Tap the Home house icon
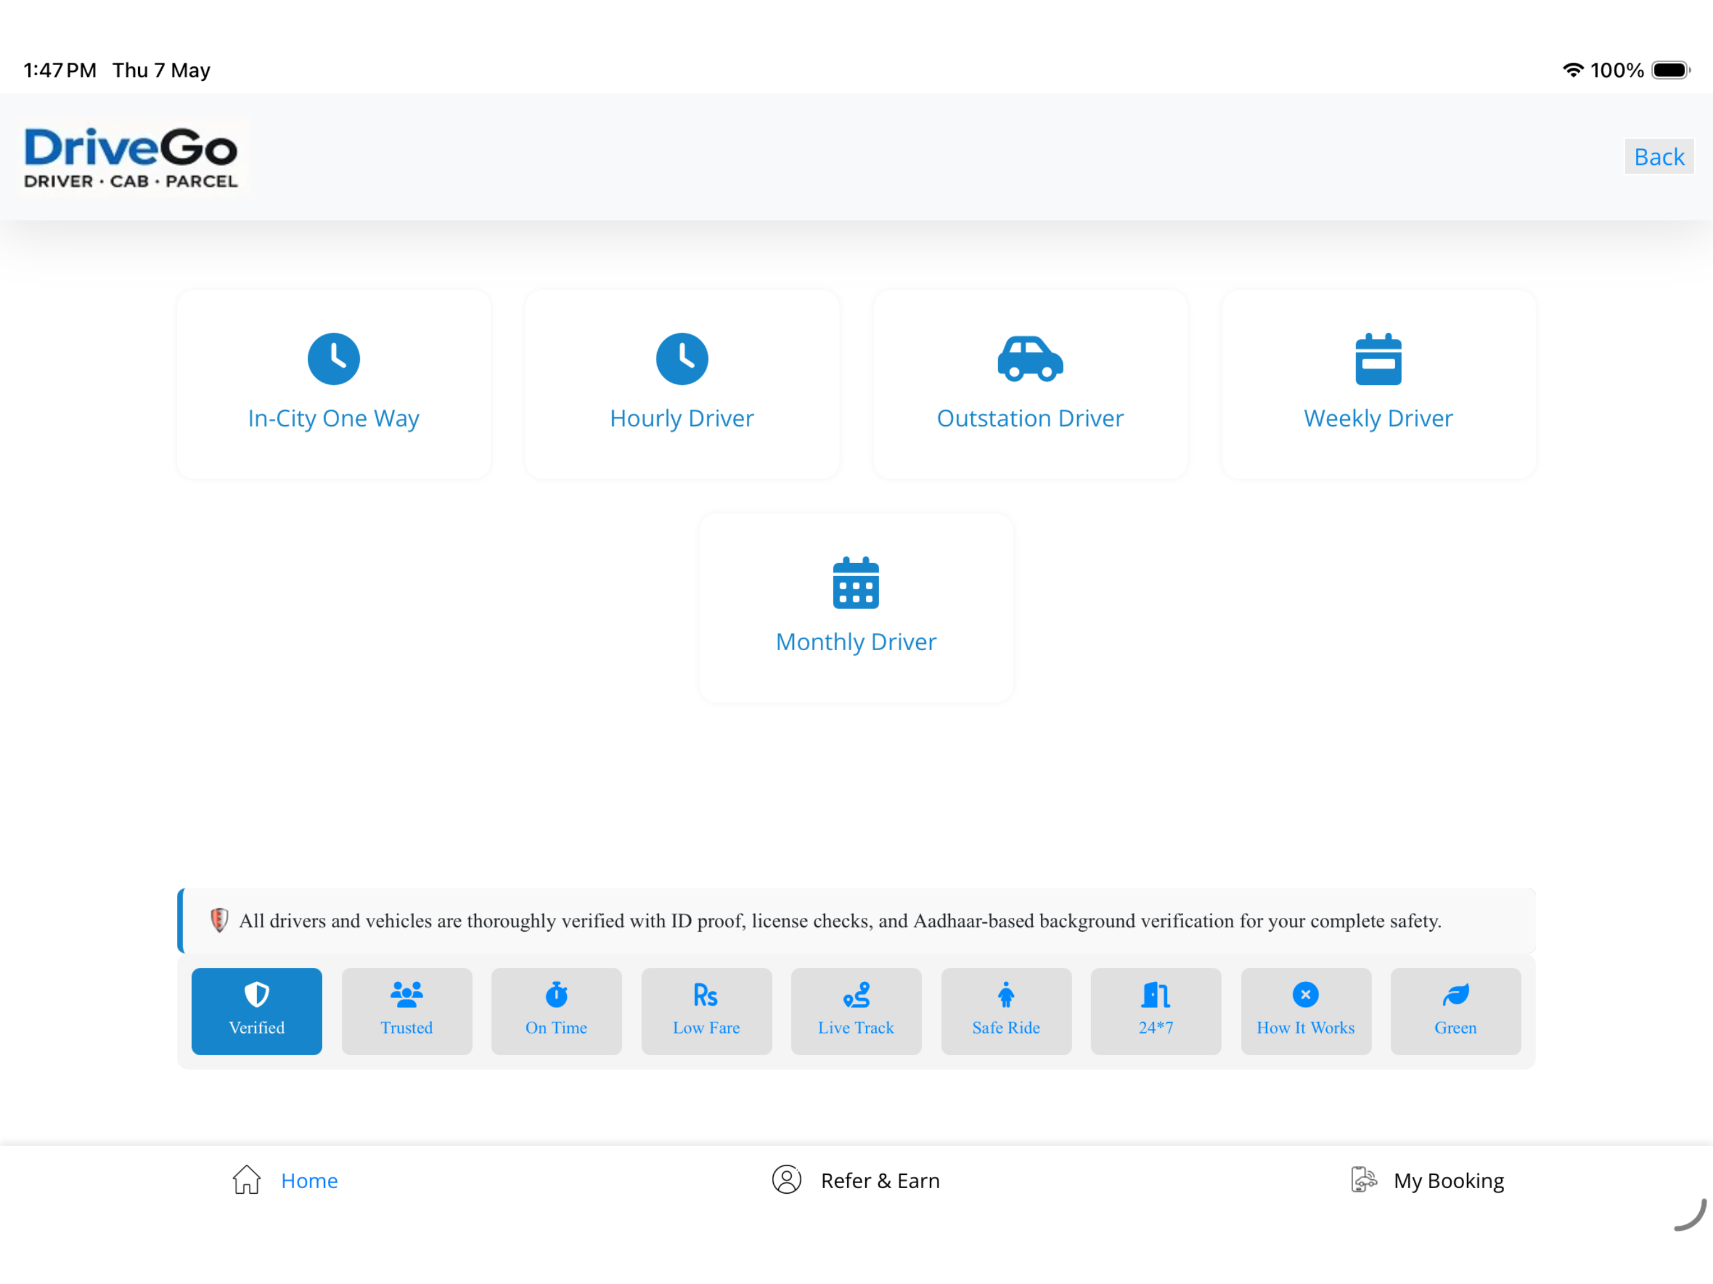This screenshot has height=1284, width=1713. (246, 1179)
